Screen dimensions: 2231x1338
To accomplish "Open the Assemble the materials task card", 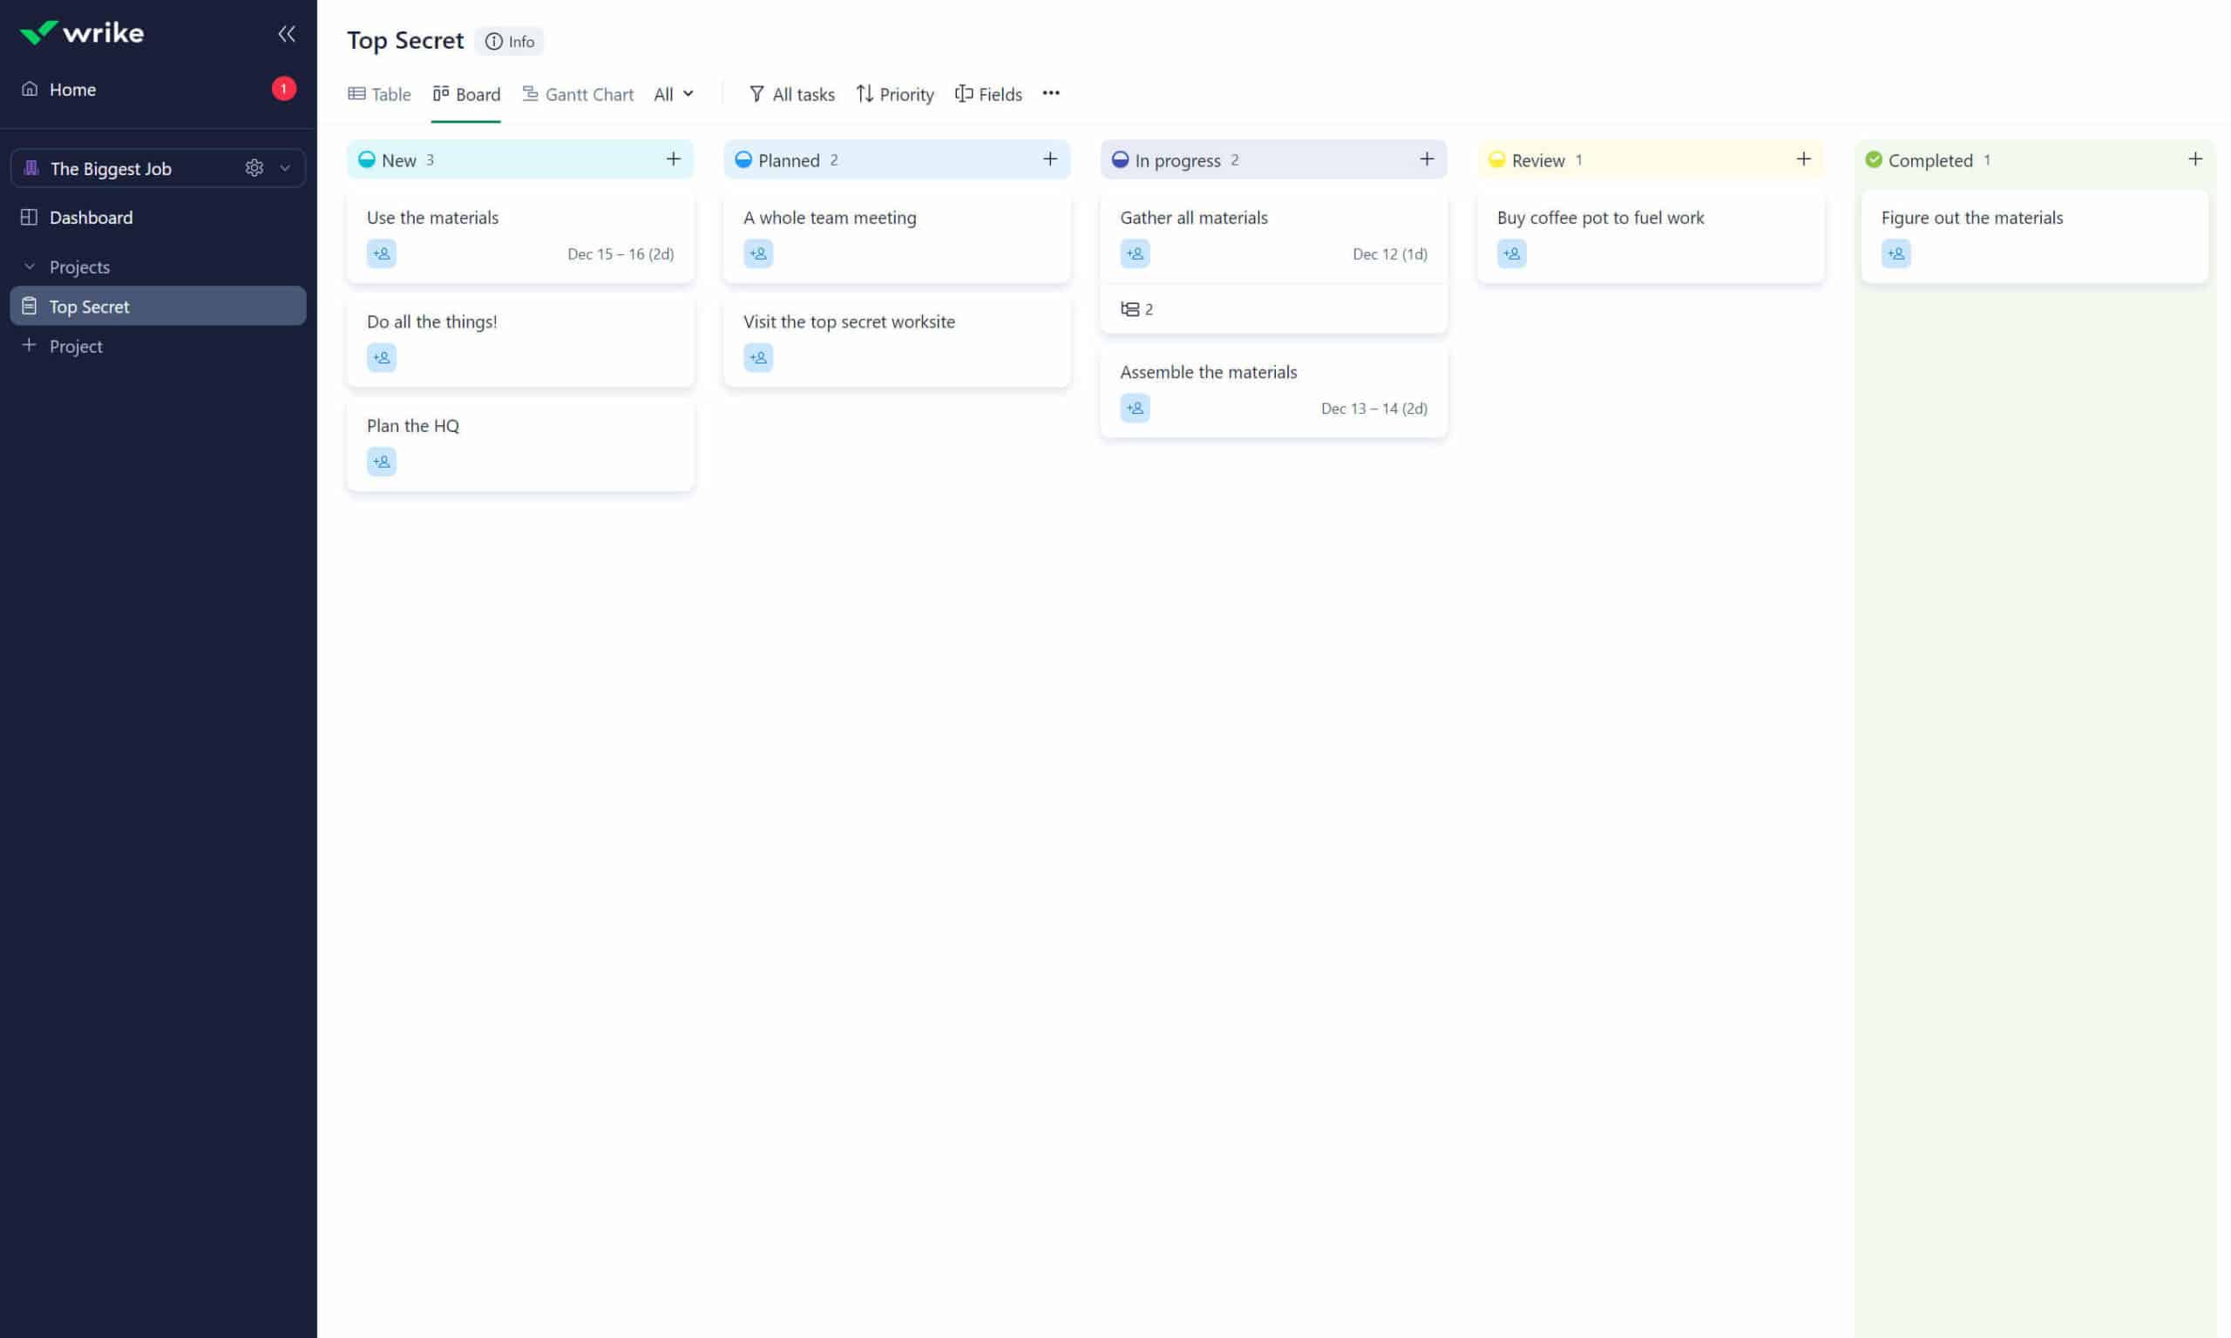I will (x=1209, y=371).
